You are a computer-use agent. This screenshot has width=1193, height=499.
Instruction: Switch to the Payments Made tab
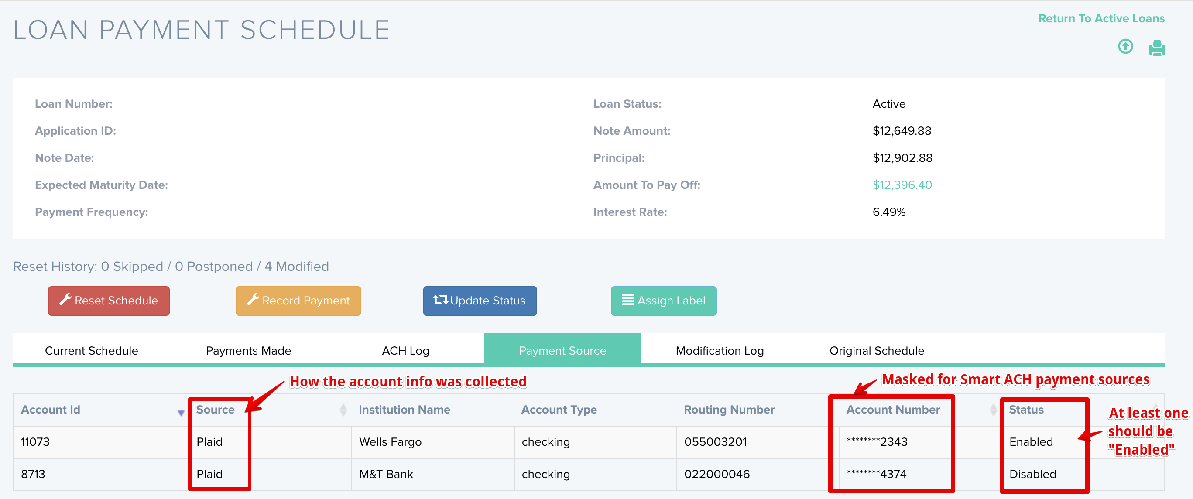(x=248, y=350)
